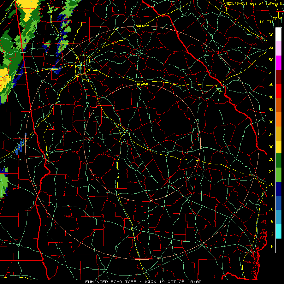284x284 pixels.
Task: Click the '30' legend value
Action: (271, 147)
